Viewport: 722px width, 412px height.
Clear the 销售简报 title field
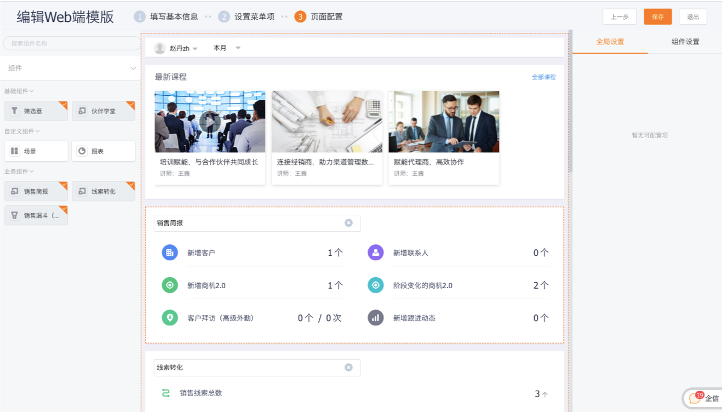pyautogui.click(x=348, y=223)
